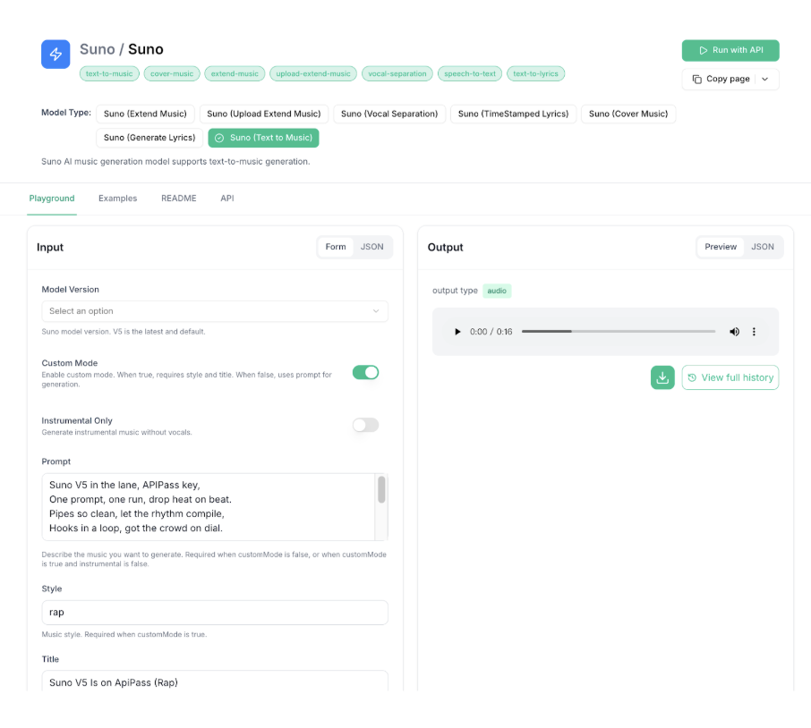Enable the Instrumental Only toggle

click(365, 425)
